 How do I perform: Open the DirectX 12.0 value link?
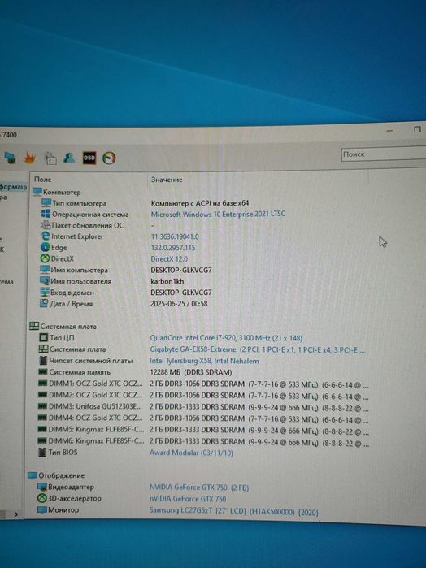click(169, 259)
